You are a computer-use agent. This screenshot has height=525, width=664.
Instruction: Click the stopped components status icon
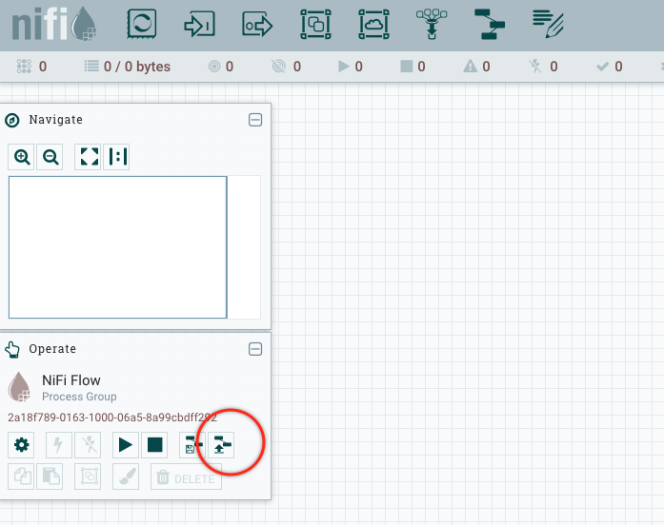[x=407, y=67]
